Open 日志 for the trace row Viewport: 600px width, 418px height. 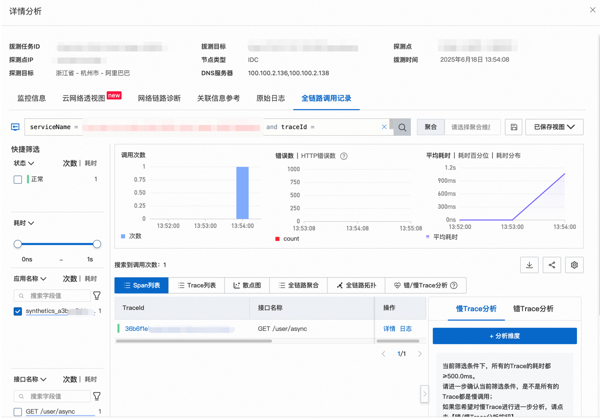[x=406, y=329]
